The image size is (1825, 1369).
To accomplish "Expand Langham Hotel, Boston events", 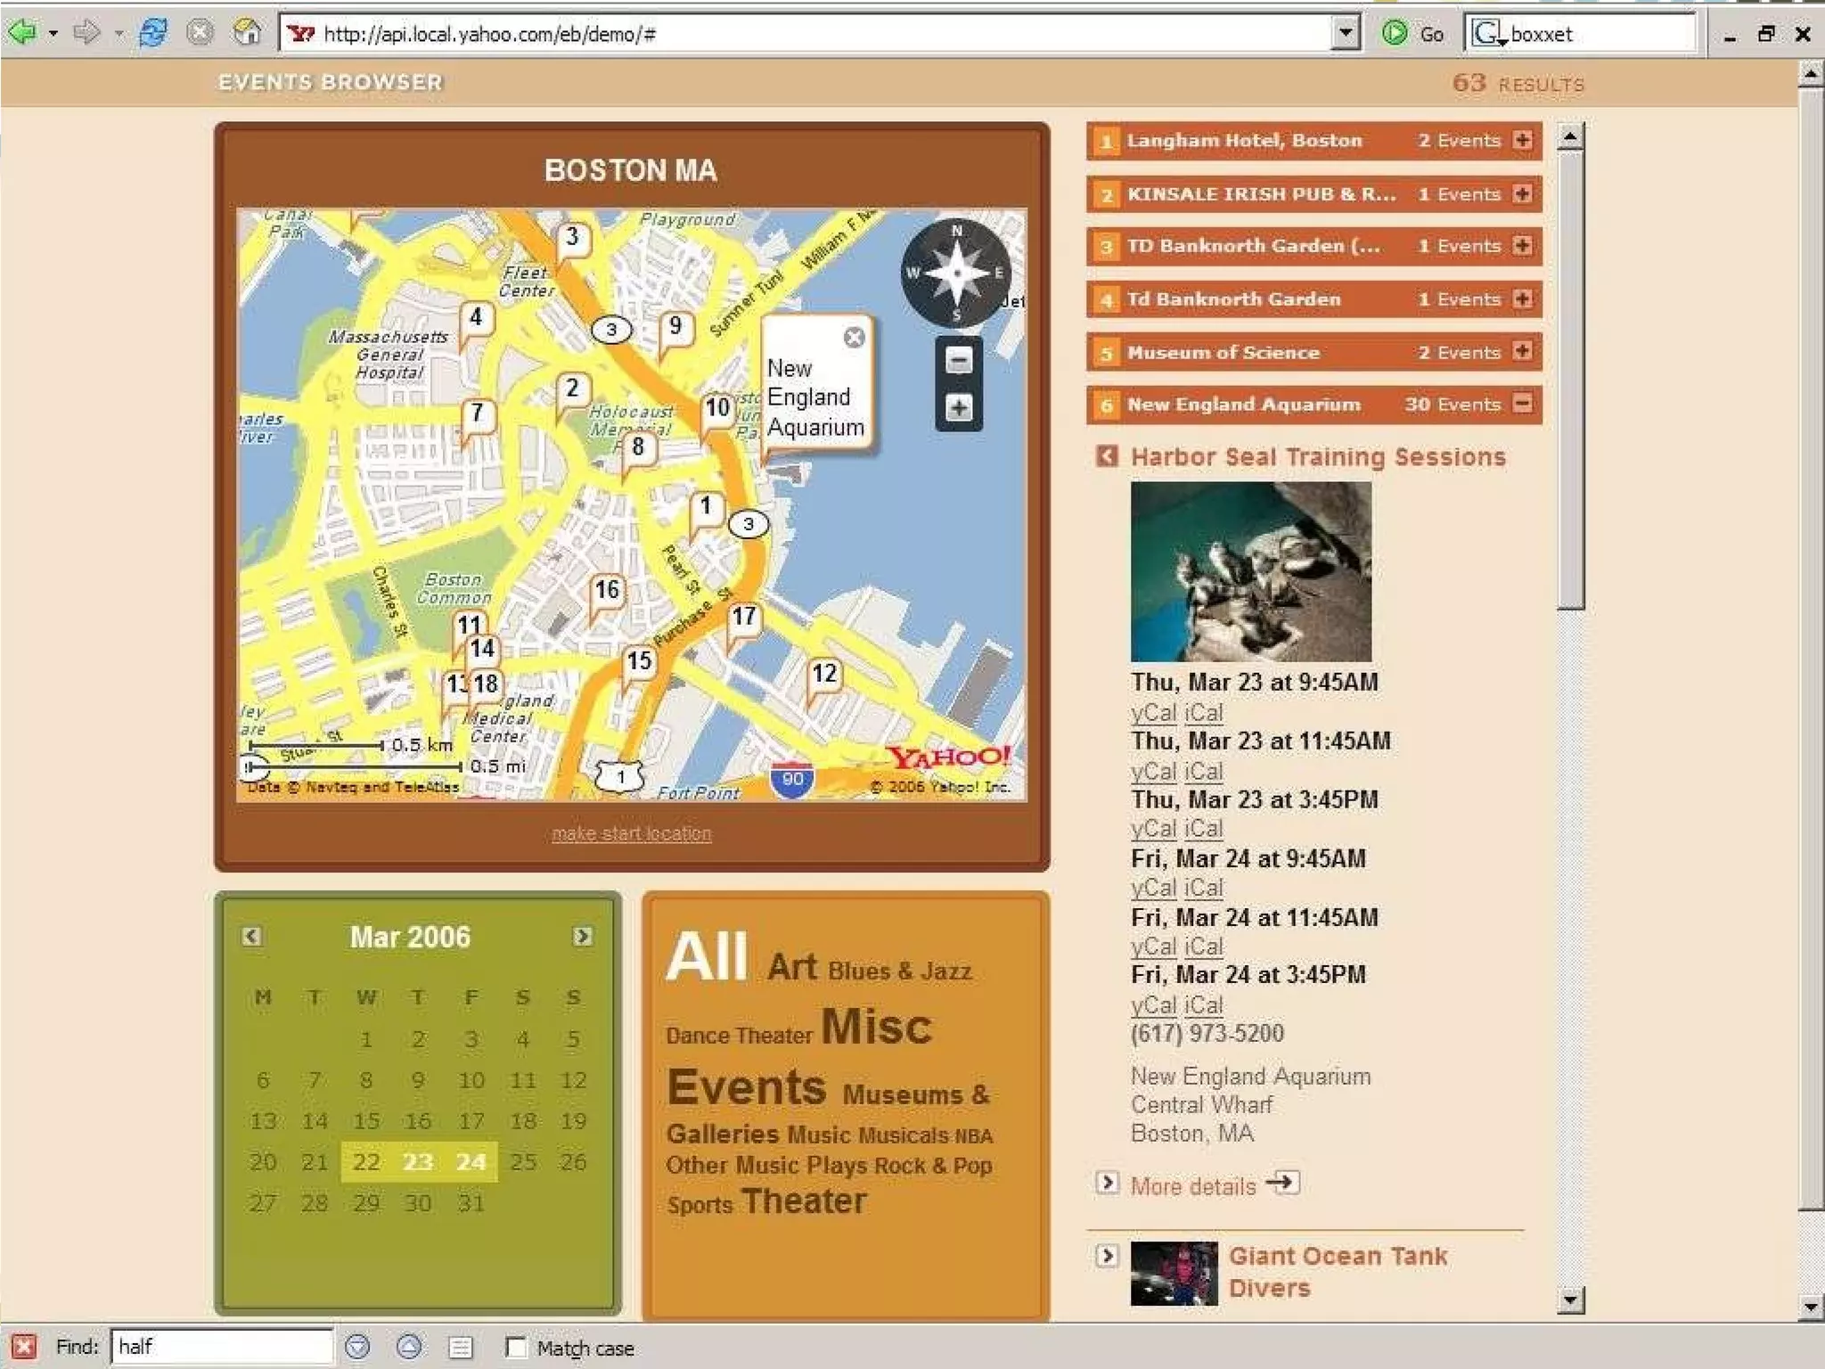I will click(x=1523, y=140).
